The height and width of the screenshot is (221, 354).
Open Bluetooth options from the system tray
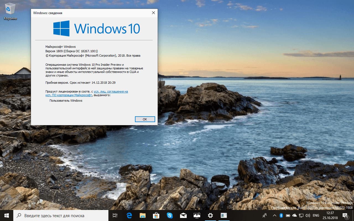click(x=281, y=215)
